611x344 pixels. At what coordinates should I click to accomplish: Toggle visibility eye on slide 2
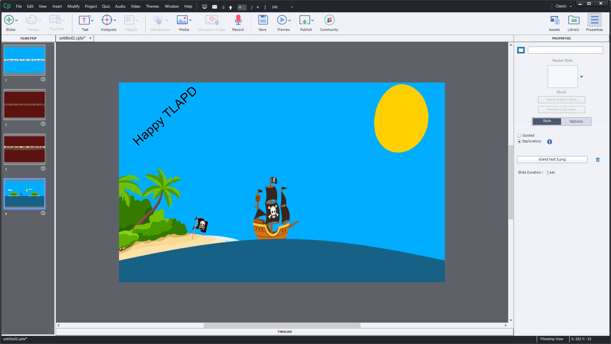tap(43, 124)
